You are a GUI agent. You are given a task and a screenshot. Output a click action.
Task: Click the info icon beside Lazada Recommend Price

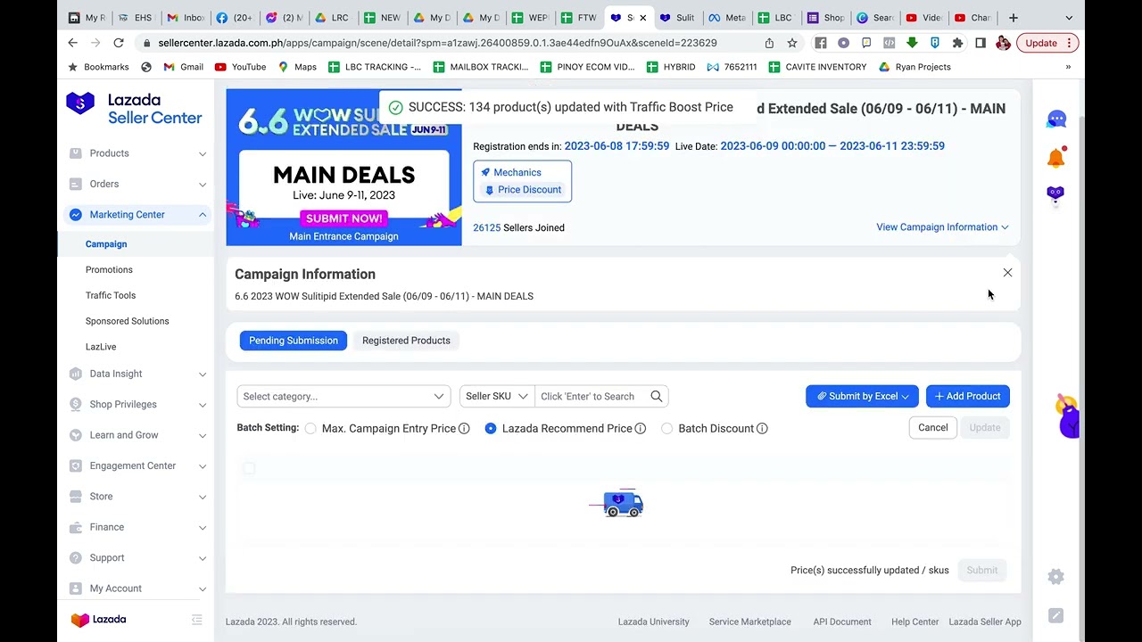[x=640, y=429]
